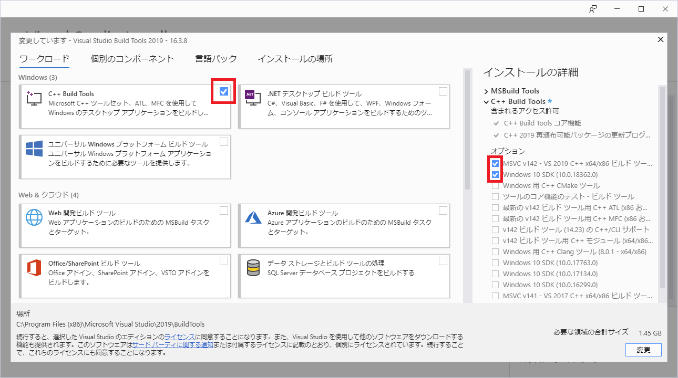The width and height of the screenshot is (678, 378).
Task: Select the Azure development build tools icon
Action: coord(253,217)
